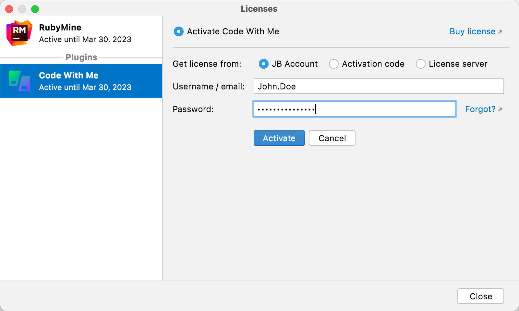519x311 pixels.
Task: Click the John.Doe username text
Action: (276, 86)
